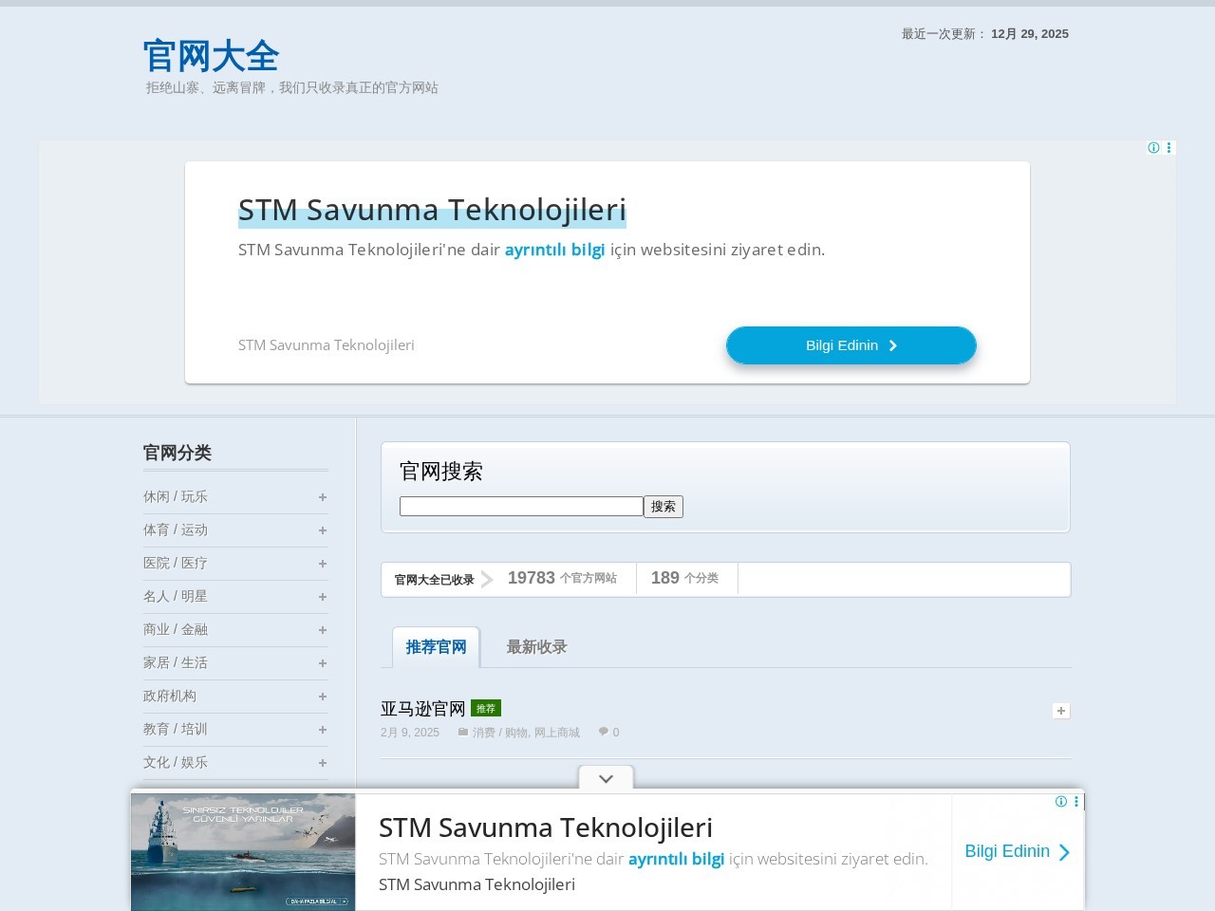This screenshot has width=1215, height=911.
Task: Open the 亚马逊官网 entry title
Action: (423, 709)
